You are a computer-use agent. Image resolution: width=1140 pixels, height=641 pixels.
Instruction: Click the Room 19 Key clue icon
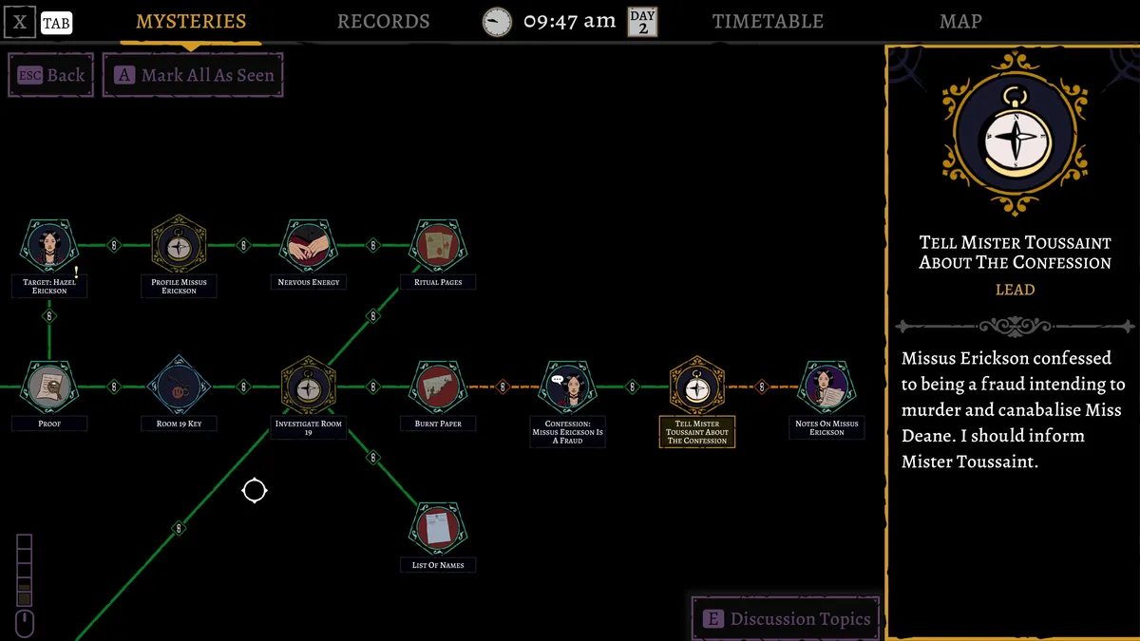(x=179, y=386)
